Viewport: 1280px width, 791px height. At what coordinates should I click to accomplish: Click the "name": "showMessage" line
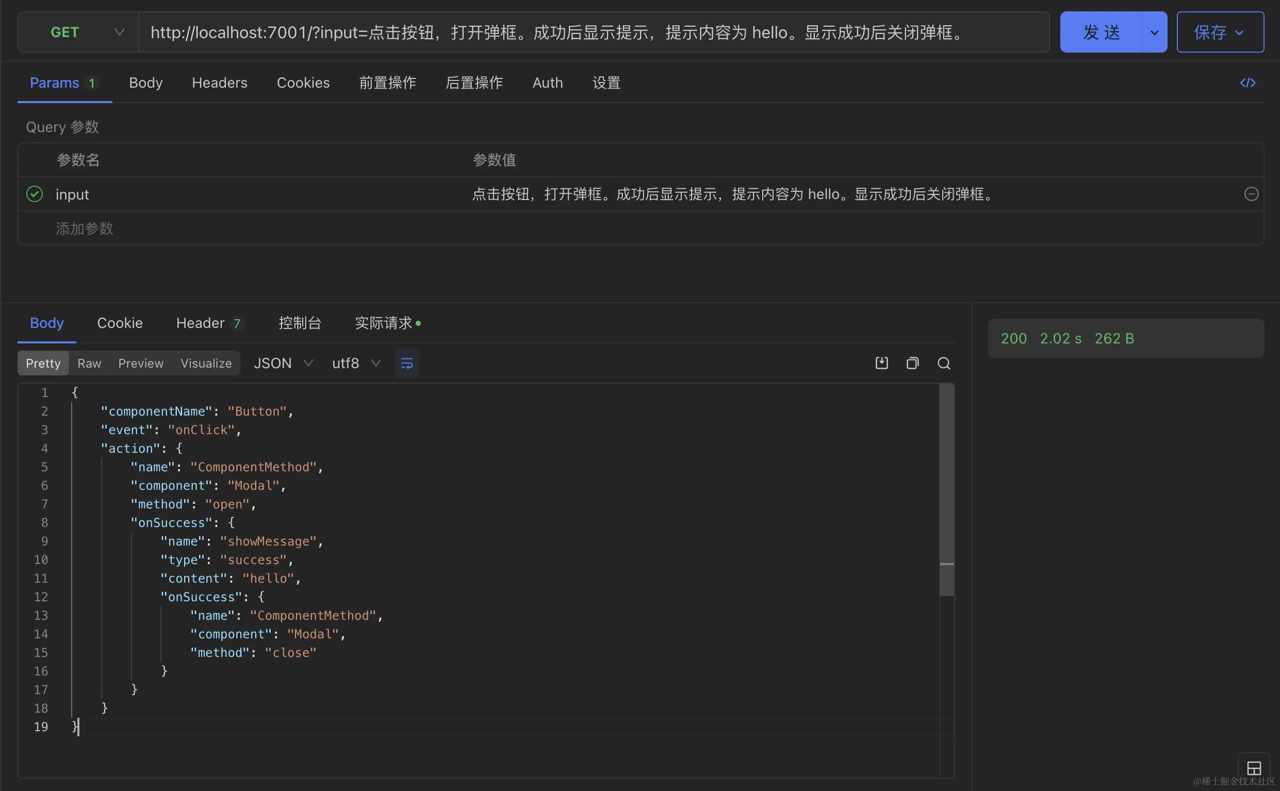coord(242,541)
